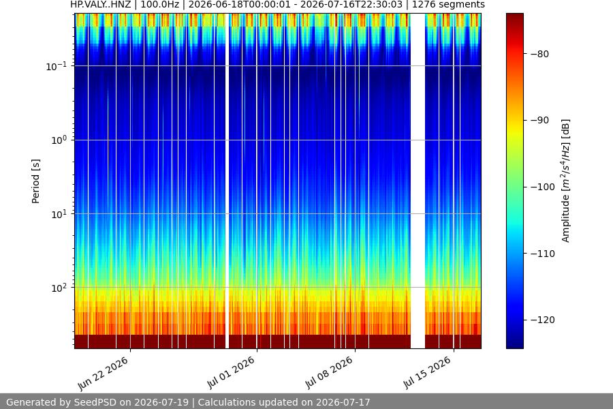Click the −100 colorbar tick label

[x=542, y=187]
